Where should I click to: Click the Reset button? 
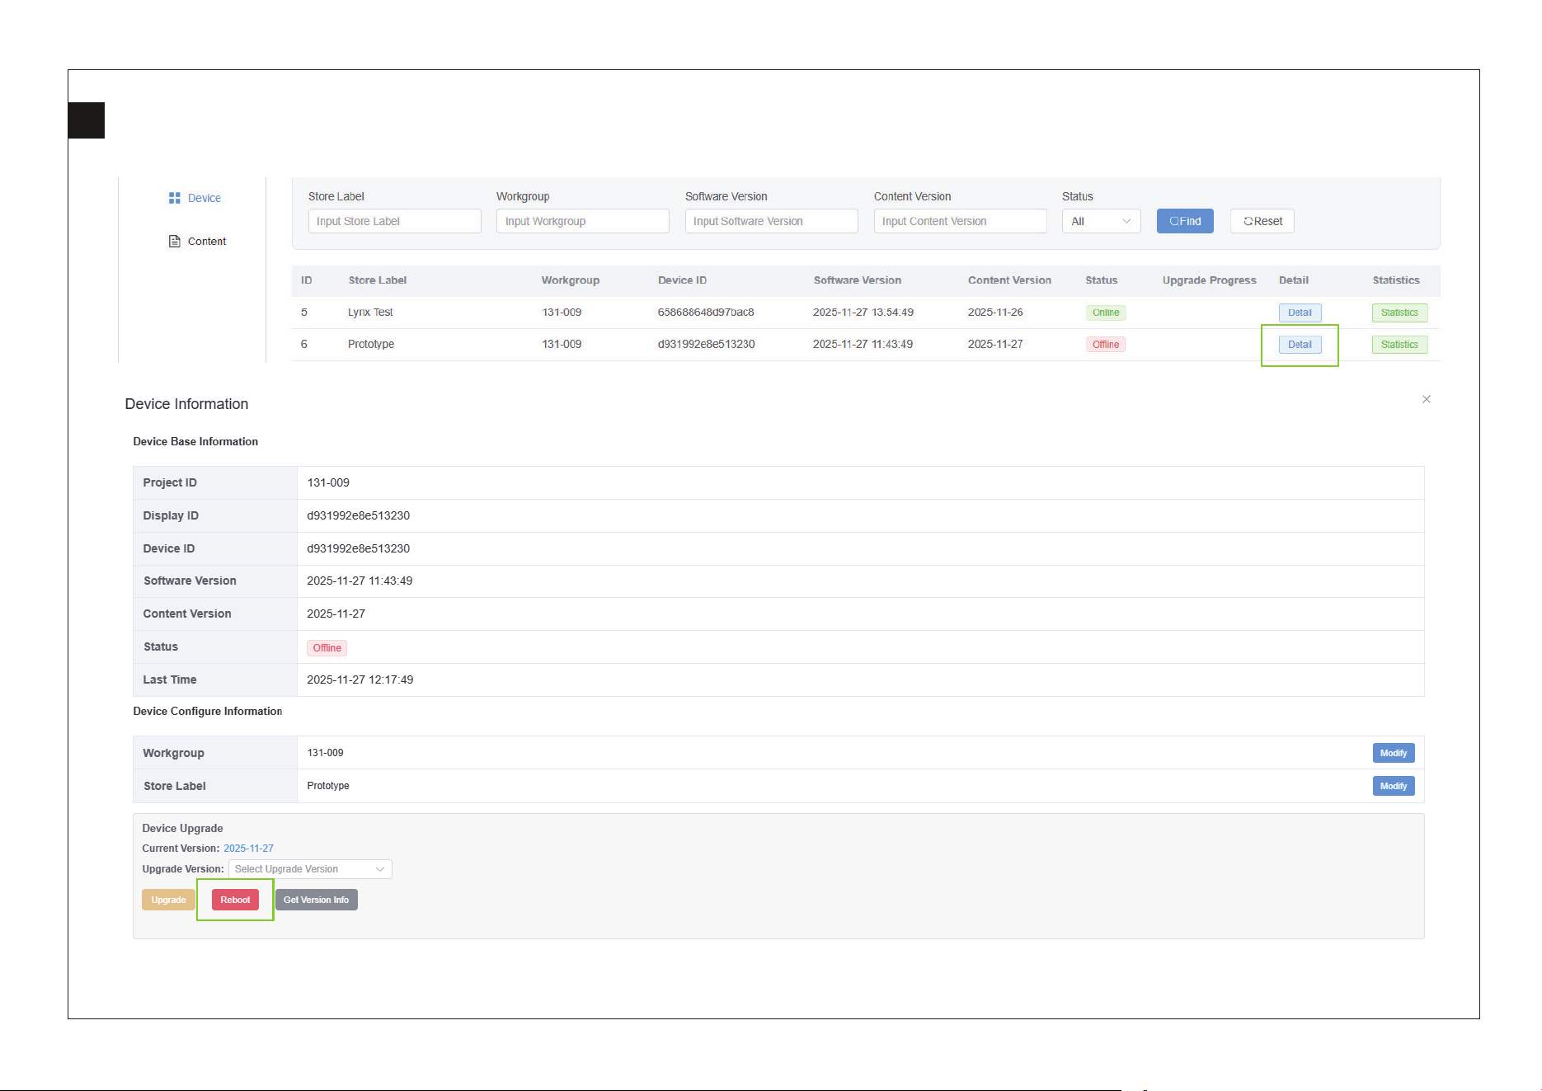(x=1262, y=221)
